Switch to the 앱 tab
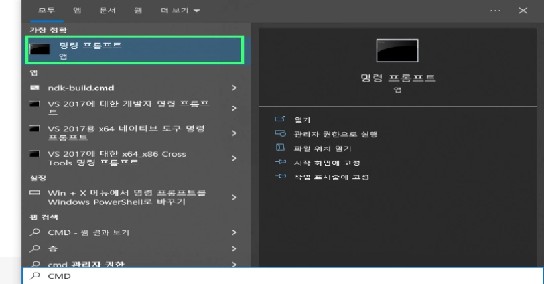544x284 pixels. 77,11
